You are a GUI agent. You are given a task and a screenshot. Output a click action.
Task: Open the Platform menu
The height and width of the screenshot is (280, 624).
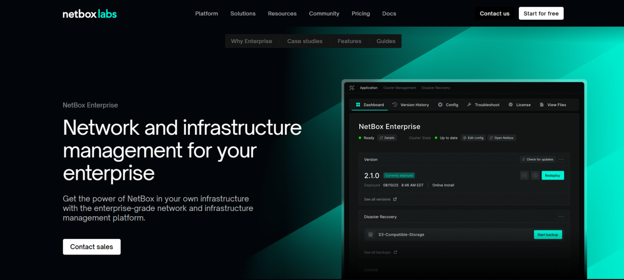[x=206, y=13]
